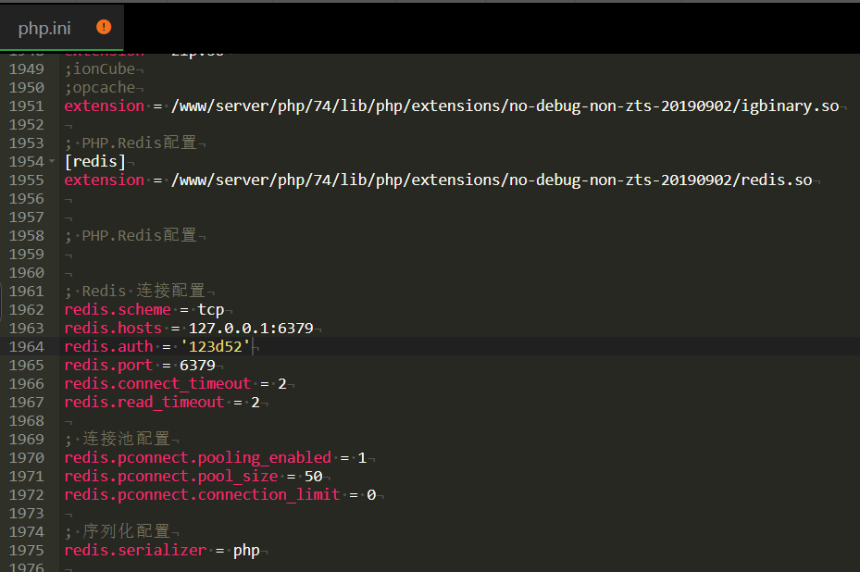
Task: Click the orange warning icon on php.ini tab
Action: [x=104, y=27]
